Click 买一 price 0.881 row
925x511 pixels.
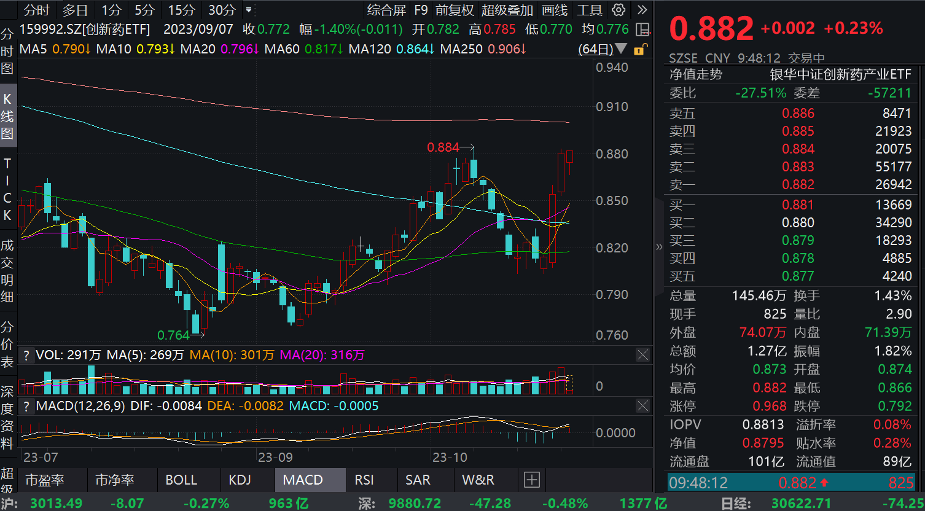coord(790,205)
